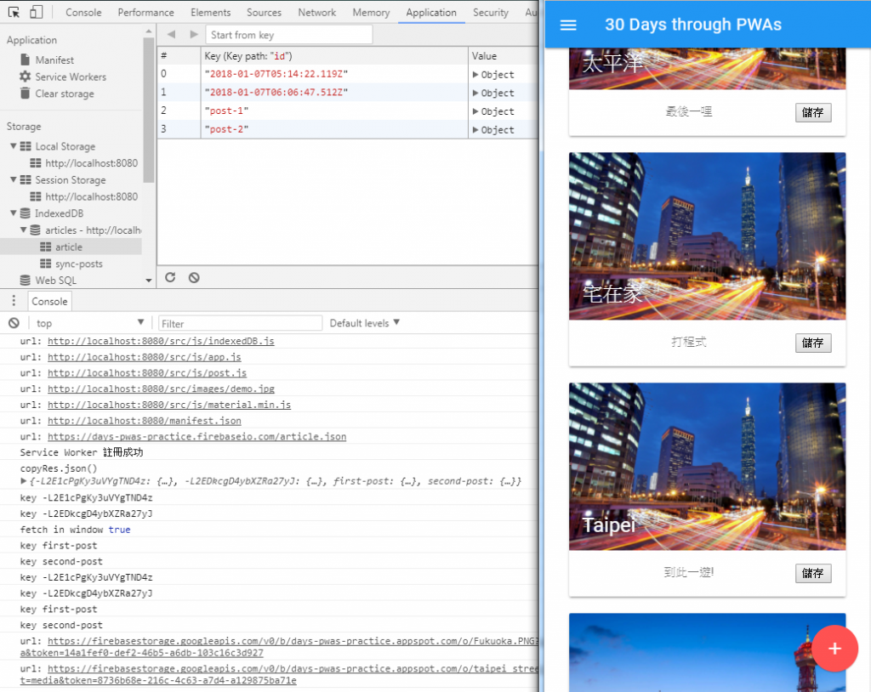Expand the Object value in row 0
This screenshot has width=871, height=692.
coord(475,75)
